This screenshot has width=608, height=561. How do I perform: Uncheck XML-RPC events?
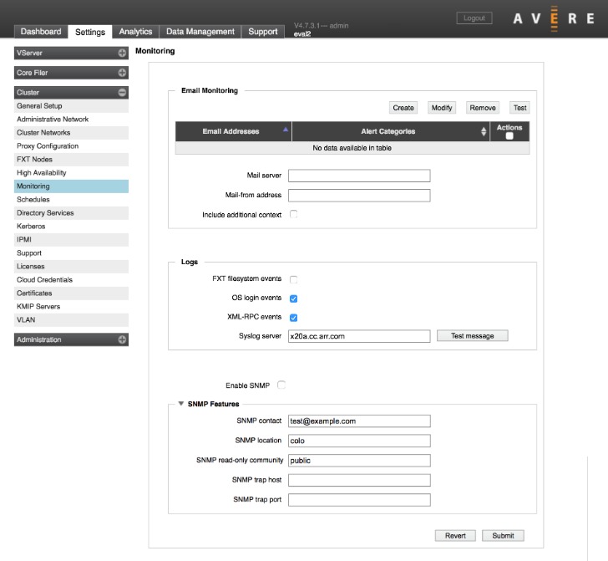pos(293,318)
